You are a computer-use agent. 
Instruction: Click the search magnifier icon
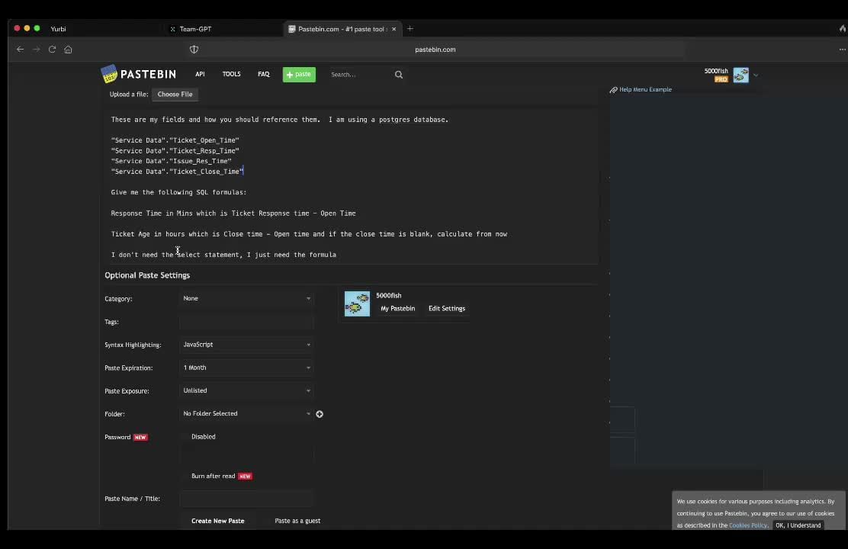coord(398,75)
